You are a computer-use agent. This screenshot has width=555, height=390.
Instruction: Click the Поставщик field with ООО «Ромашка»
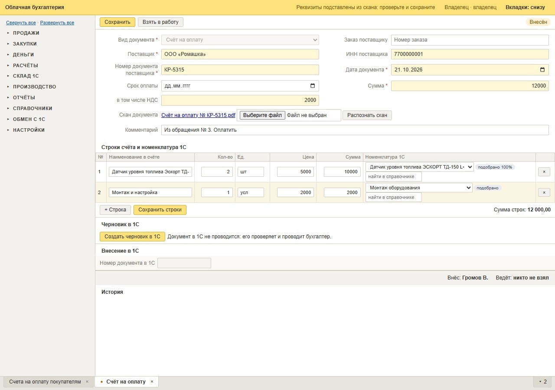[240, 54]
